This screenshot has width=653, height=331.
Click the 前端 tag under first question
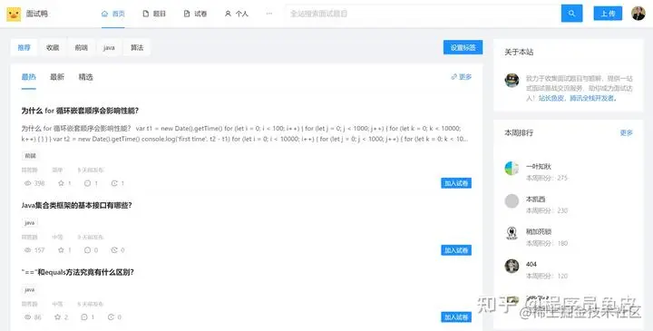[x=31, y=156]
